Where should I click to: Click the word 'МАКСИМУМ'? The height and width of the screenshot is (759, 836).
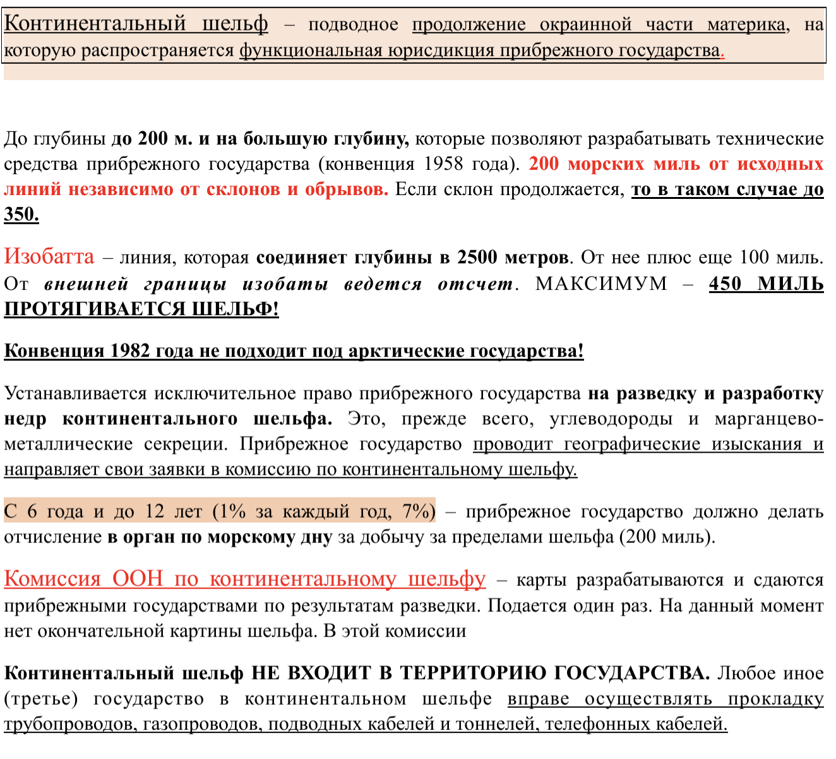point(601,284)
